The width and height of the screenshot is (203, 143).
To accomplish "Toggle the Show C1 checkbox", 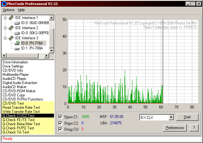I will [x=60, y=117].
